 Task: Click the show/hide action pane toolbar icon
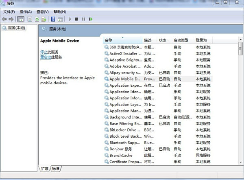(x=60, y=19)
